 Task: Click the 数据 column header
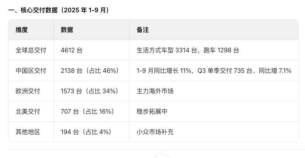pyautogui.click(x=67, y=30)
